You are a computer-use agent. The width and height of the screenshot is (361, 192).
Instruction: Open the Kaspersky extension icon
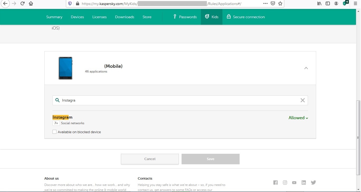pyautogui.click(x=345, y=3)
